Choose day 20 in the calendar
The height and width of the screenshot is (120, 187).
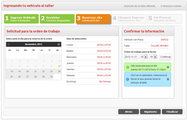[26, 72]
